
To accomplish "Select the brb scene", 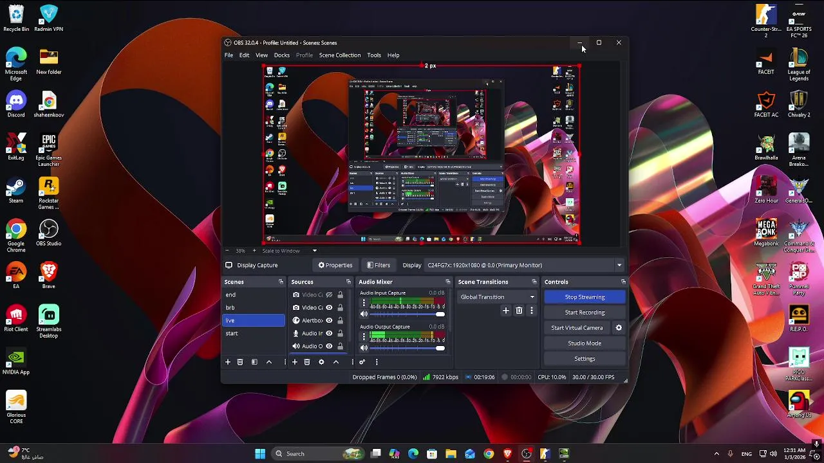I will (254, 307).
